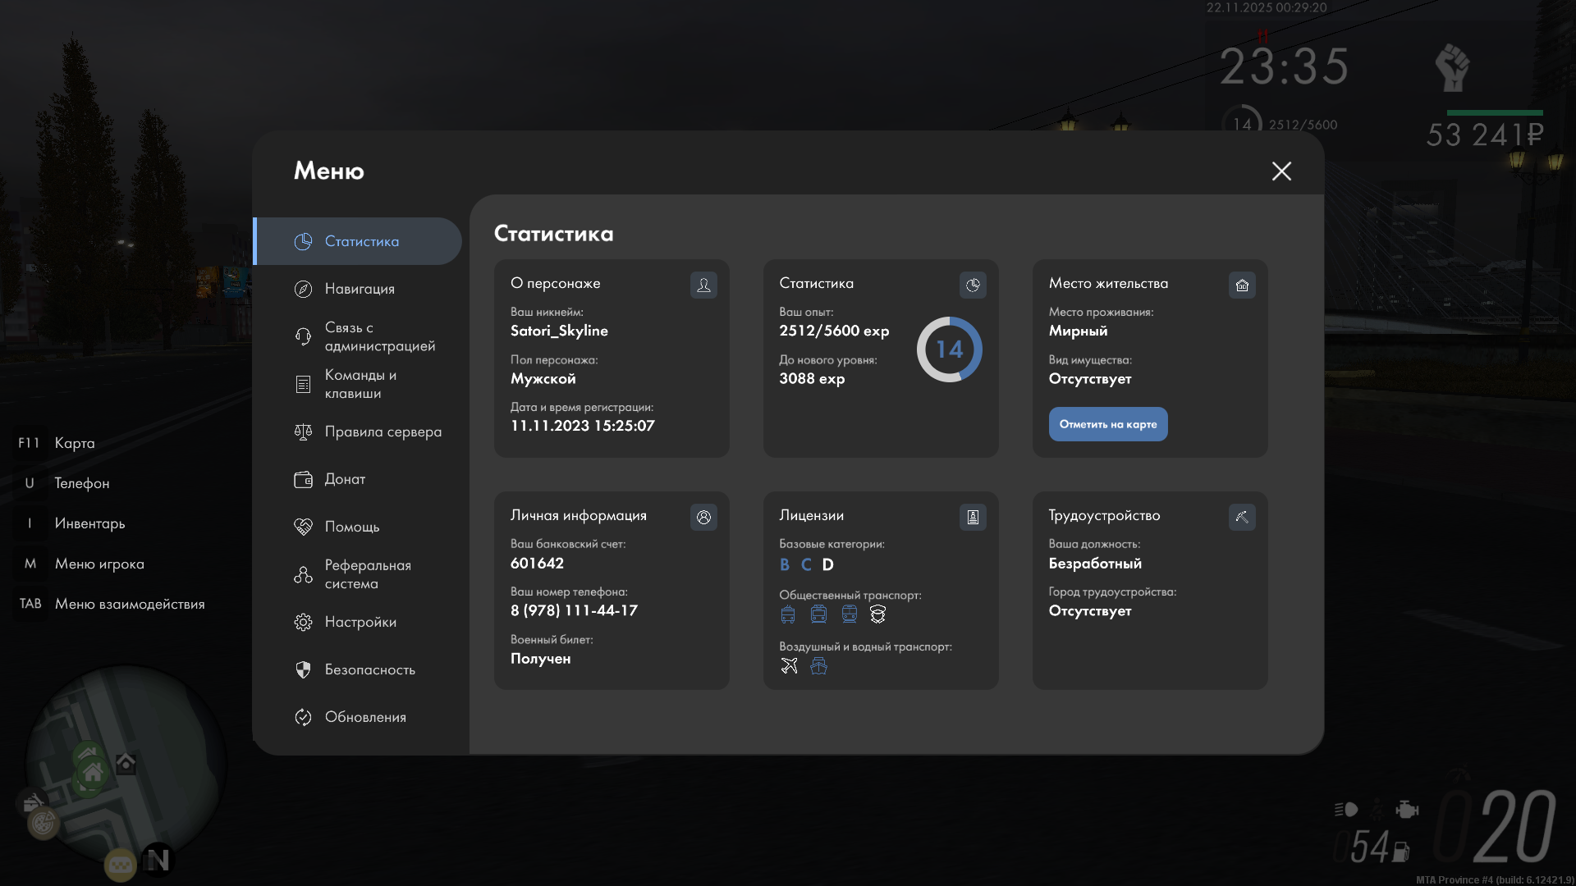Click the taxi marker on minimap
The width and height of the screenshot is (1576, 886).
pos(121,865)
